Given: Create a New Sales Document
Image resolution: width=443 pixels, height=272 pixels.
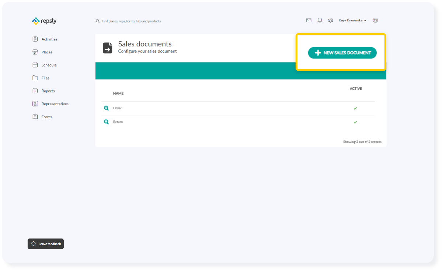Looking at the screenshot, I should tap(342, 53).
